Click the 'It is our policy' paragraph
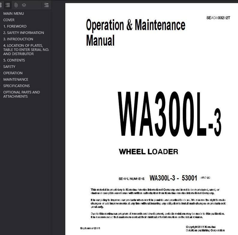238x235 pixels. point(158,203)
